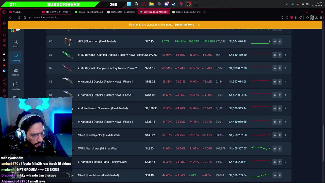This screenshot has width=325, height=183.
Task: Open AWP Man-o'-war (Minimal Wear) item
Action: coord(98,148)
